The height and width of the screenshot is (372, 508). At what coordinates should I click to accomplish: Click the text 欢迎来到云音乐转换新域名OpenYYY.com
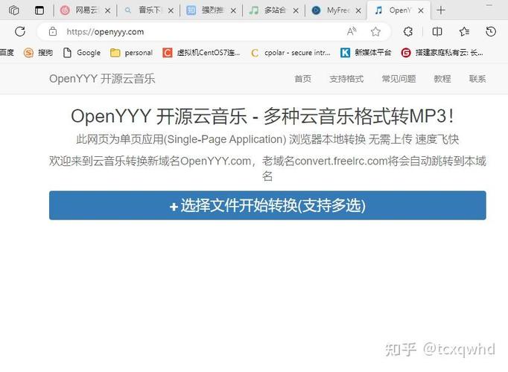(150, 161)
